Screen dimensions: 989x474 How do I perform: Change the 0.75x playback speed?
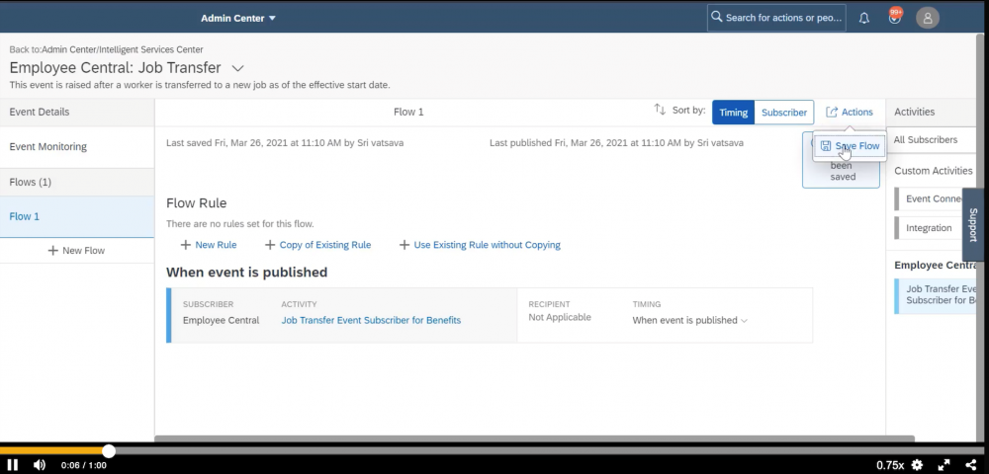tap(890, 465)
